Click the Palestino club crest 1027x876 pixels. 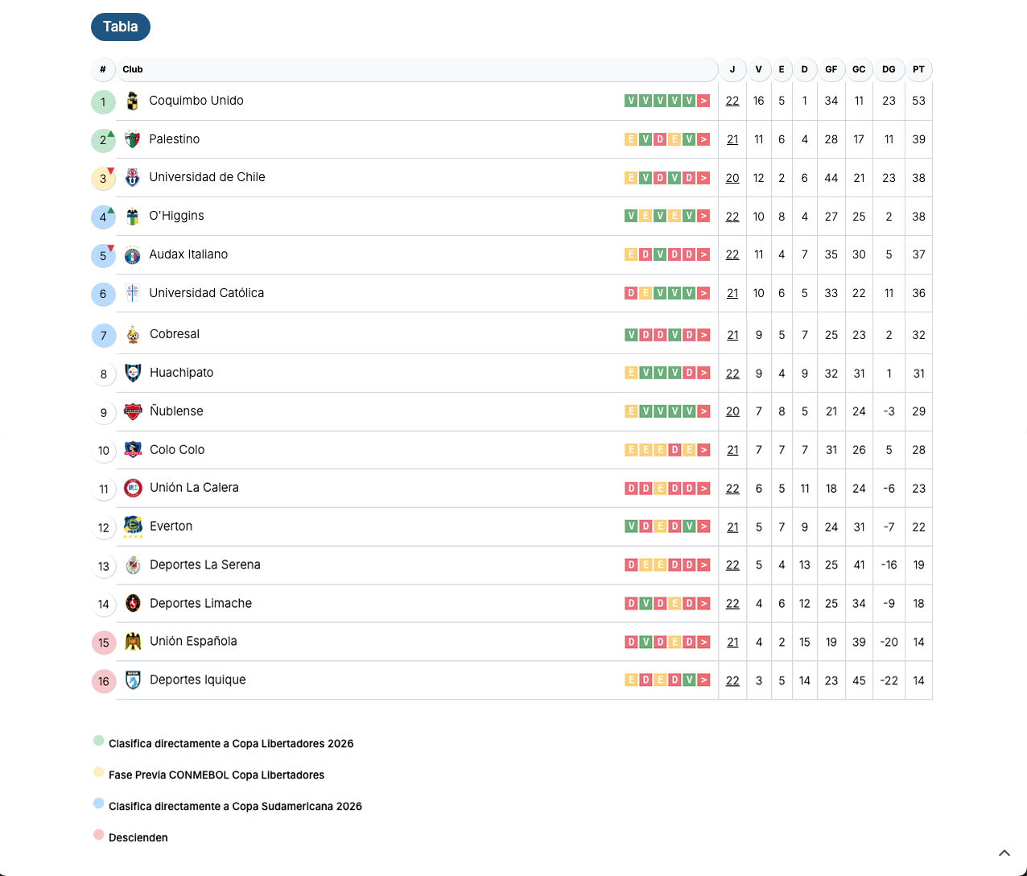(133, 139)
